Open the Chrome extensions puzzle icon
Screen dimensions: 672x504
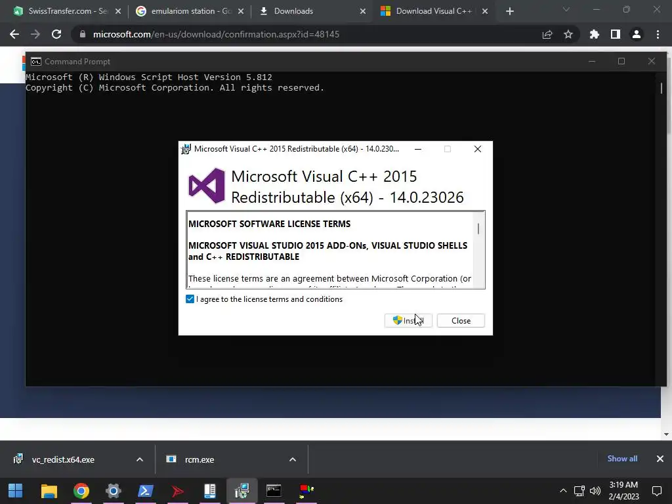coord(595,34)
